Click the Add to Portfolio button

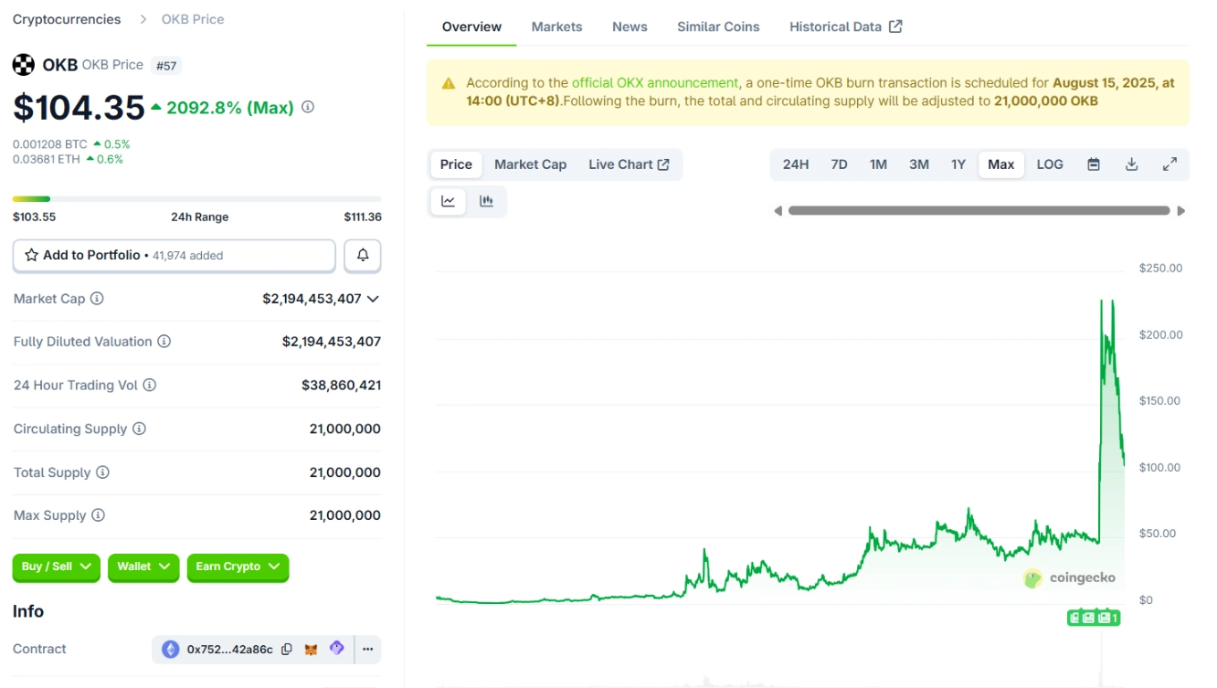(174, 256)
